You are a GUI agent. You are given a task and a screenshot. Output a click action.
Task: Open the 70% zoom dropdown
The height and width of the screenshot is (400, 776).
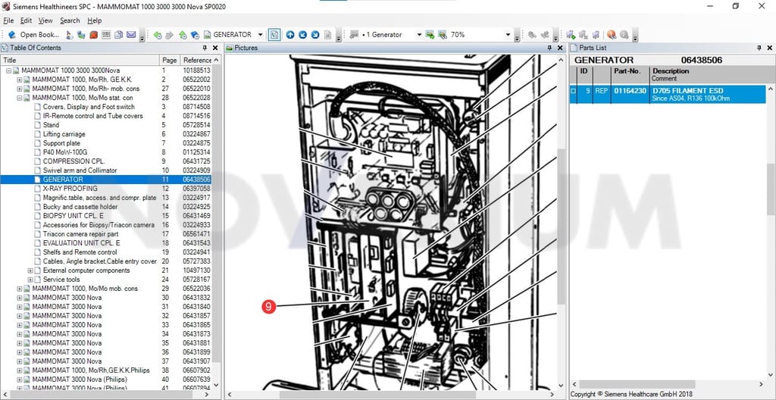point(508,35)
